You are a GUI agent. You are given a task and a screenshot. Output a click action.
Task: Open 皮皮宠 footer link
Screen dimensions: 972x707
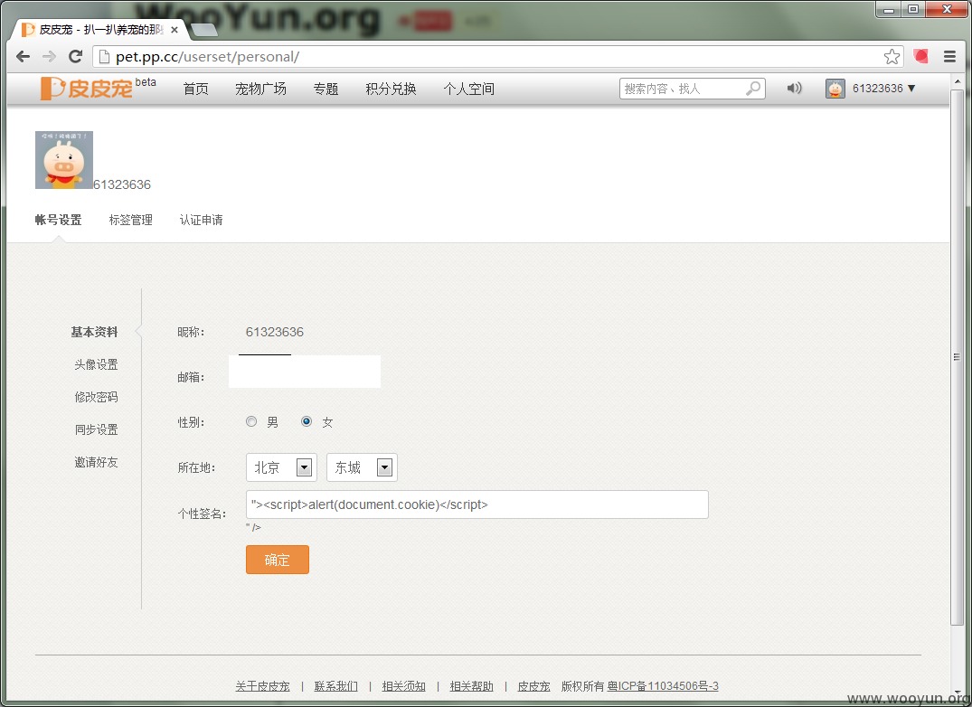point(533,686)
